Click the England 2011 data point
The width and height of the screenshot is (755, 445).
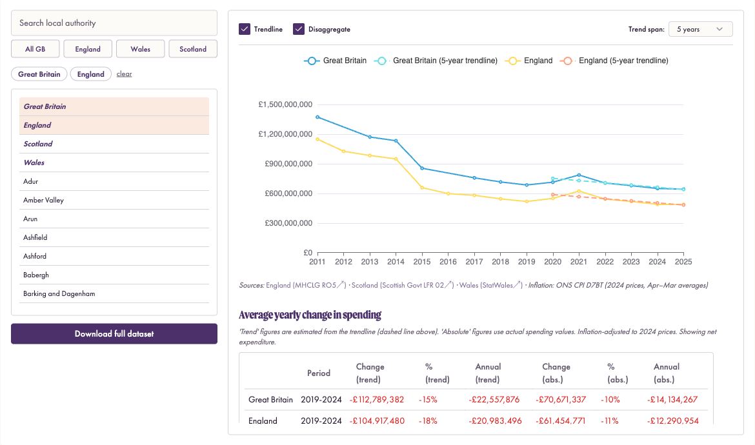[x=317, y=139]
